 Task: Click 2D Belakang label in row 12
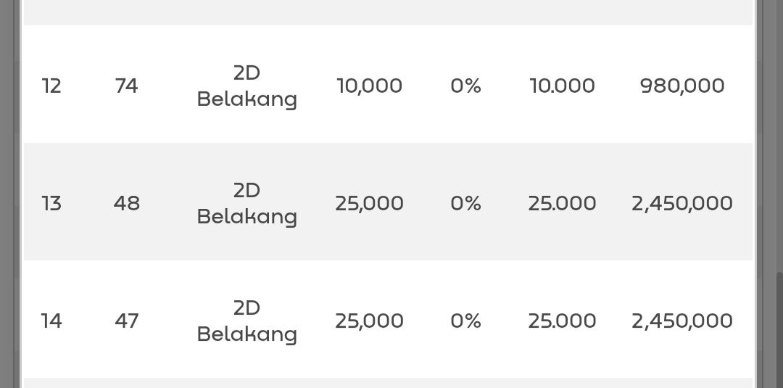[246, 86]
